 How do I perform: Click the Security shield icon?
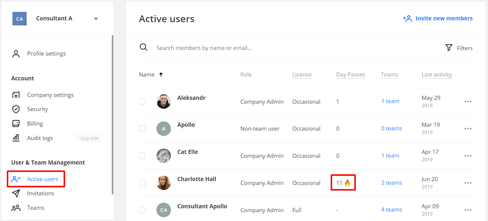pos(16,109)
